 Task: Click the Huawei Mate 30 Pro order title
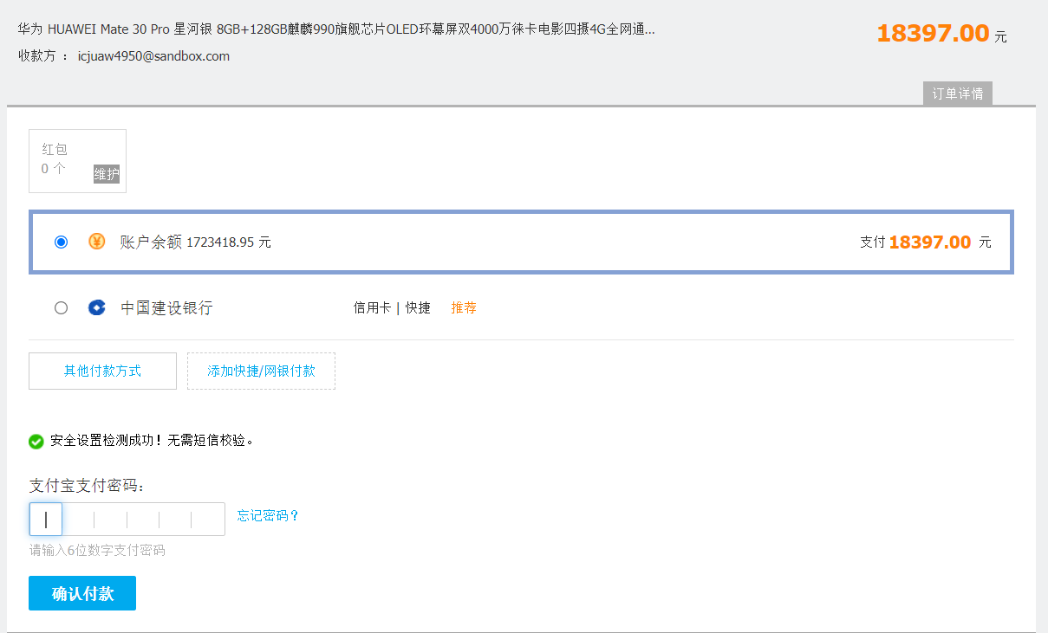coord(336,29)
